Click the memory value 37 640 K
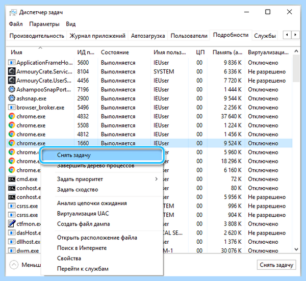The height and width of the screenshot is (281, 306). (231, 116)
